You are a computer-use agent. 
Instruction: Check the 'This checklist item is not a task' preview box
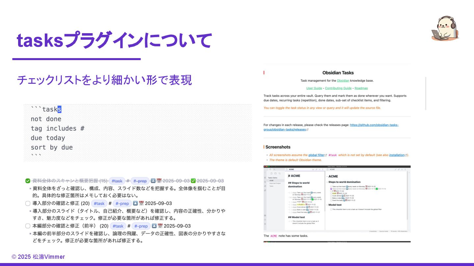331,210
